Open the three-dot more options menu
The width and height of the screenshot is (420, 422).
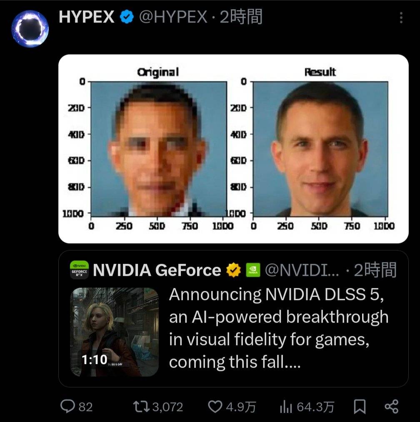coord(401,18)
